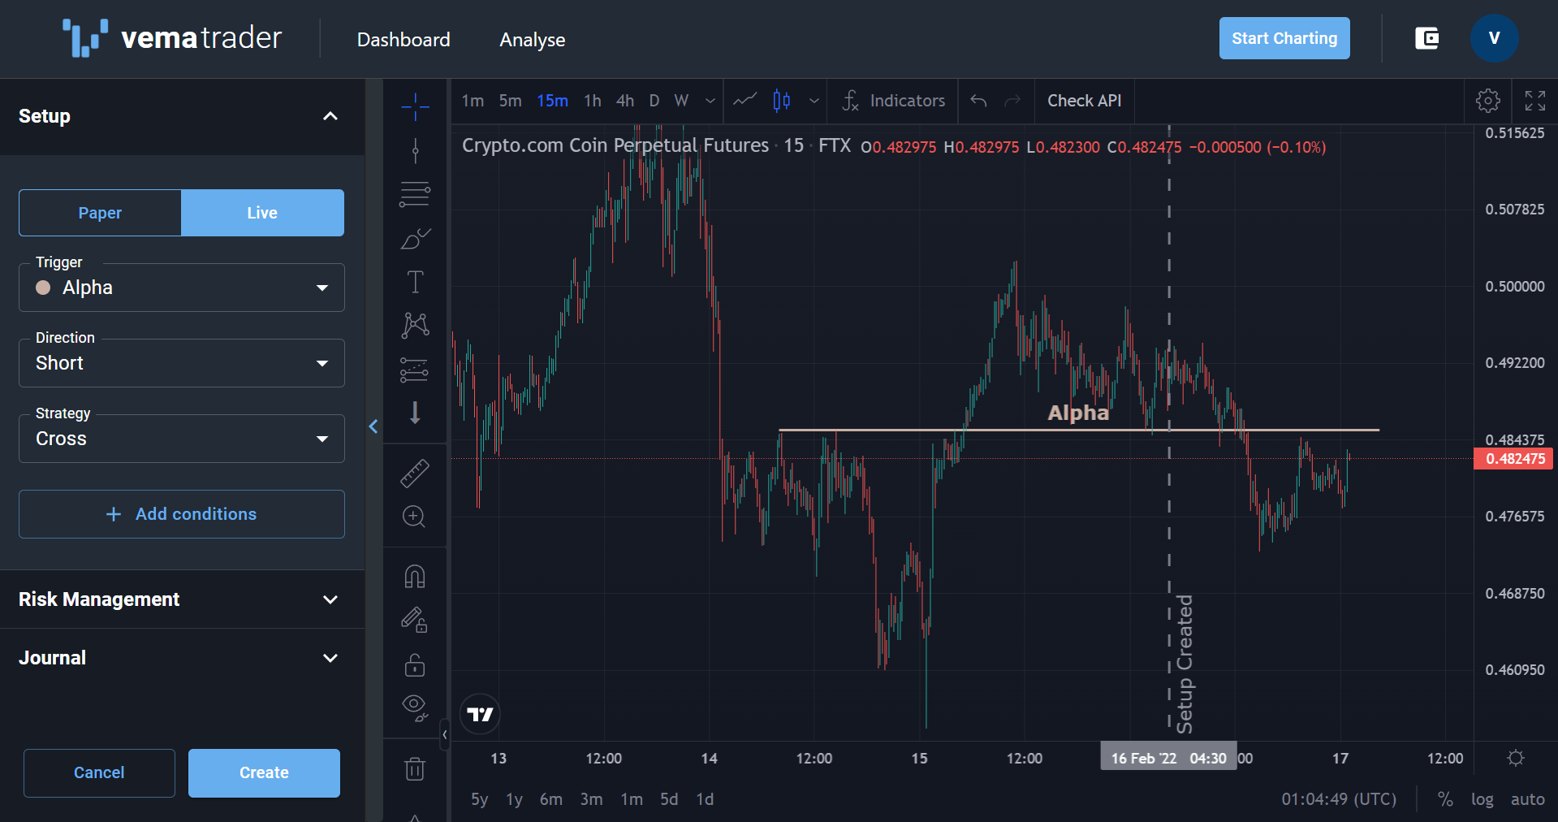Go to the Analyse page
This screenshot has height=822, width=1558.
[533, 40]
